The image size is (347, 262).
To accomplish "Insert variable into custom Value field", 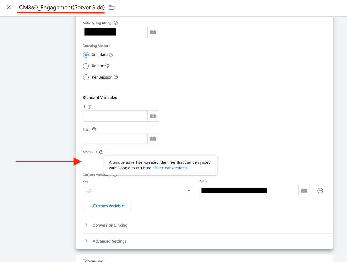I will coord(304,191).
